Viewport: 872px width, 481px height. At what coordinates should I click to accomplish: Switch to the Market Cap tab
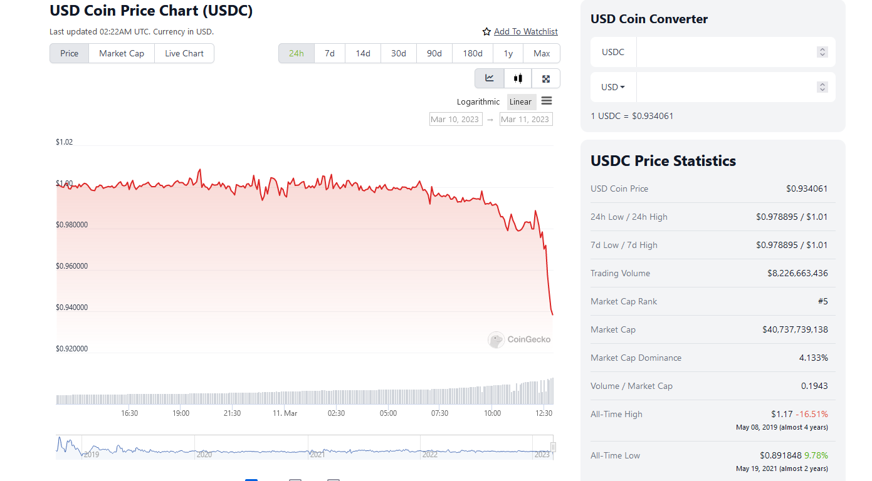point(122,53)
